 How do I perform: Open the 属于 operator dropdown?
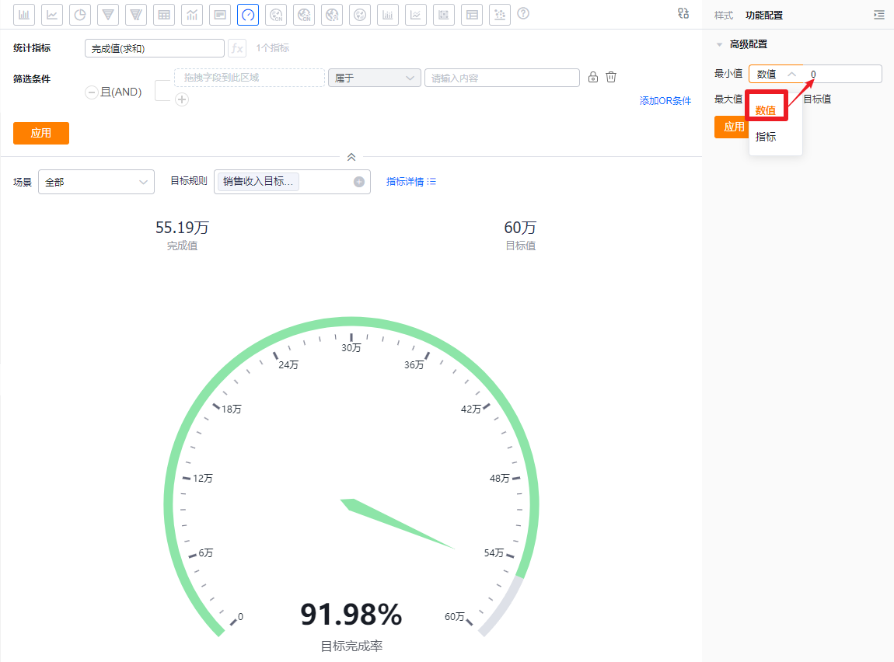tap(374, 78)
